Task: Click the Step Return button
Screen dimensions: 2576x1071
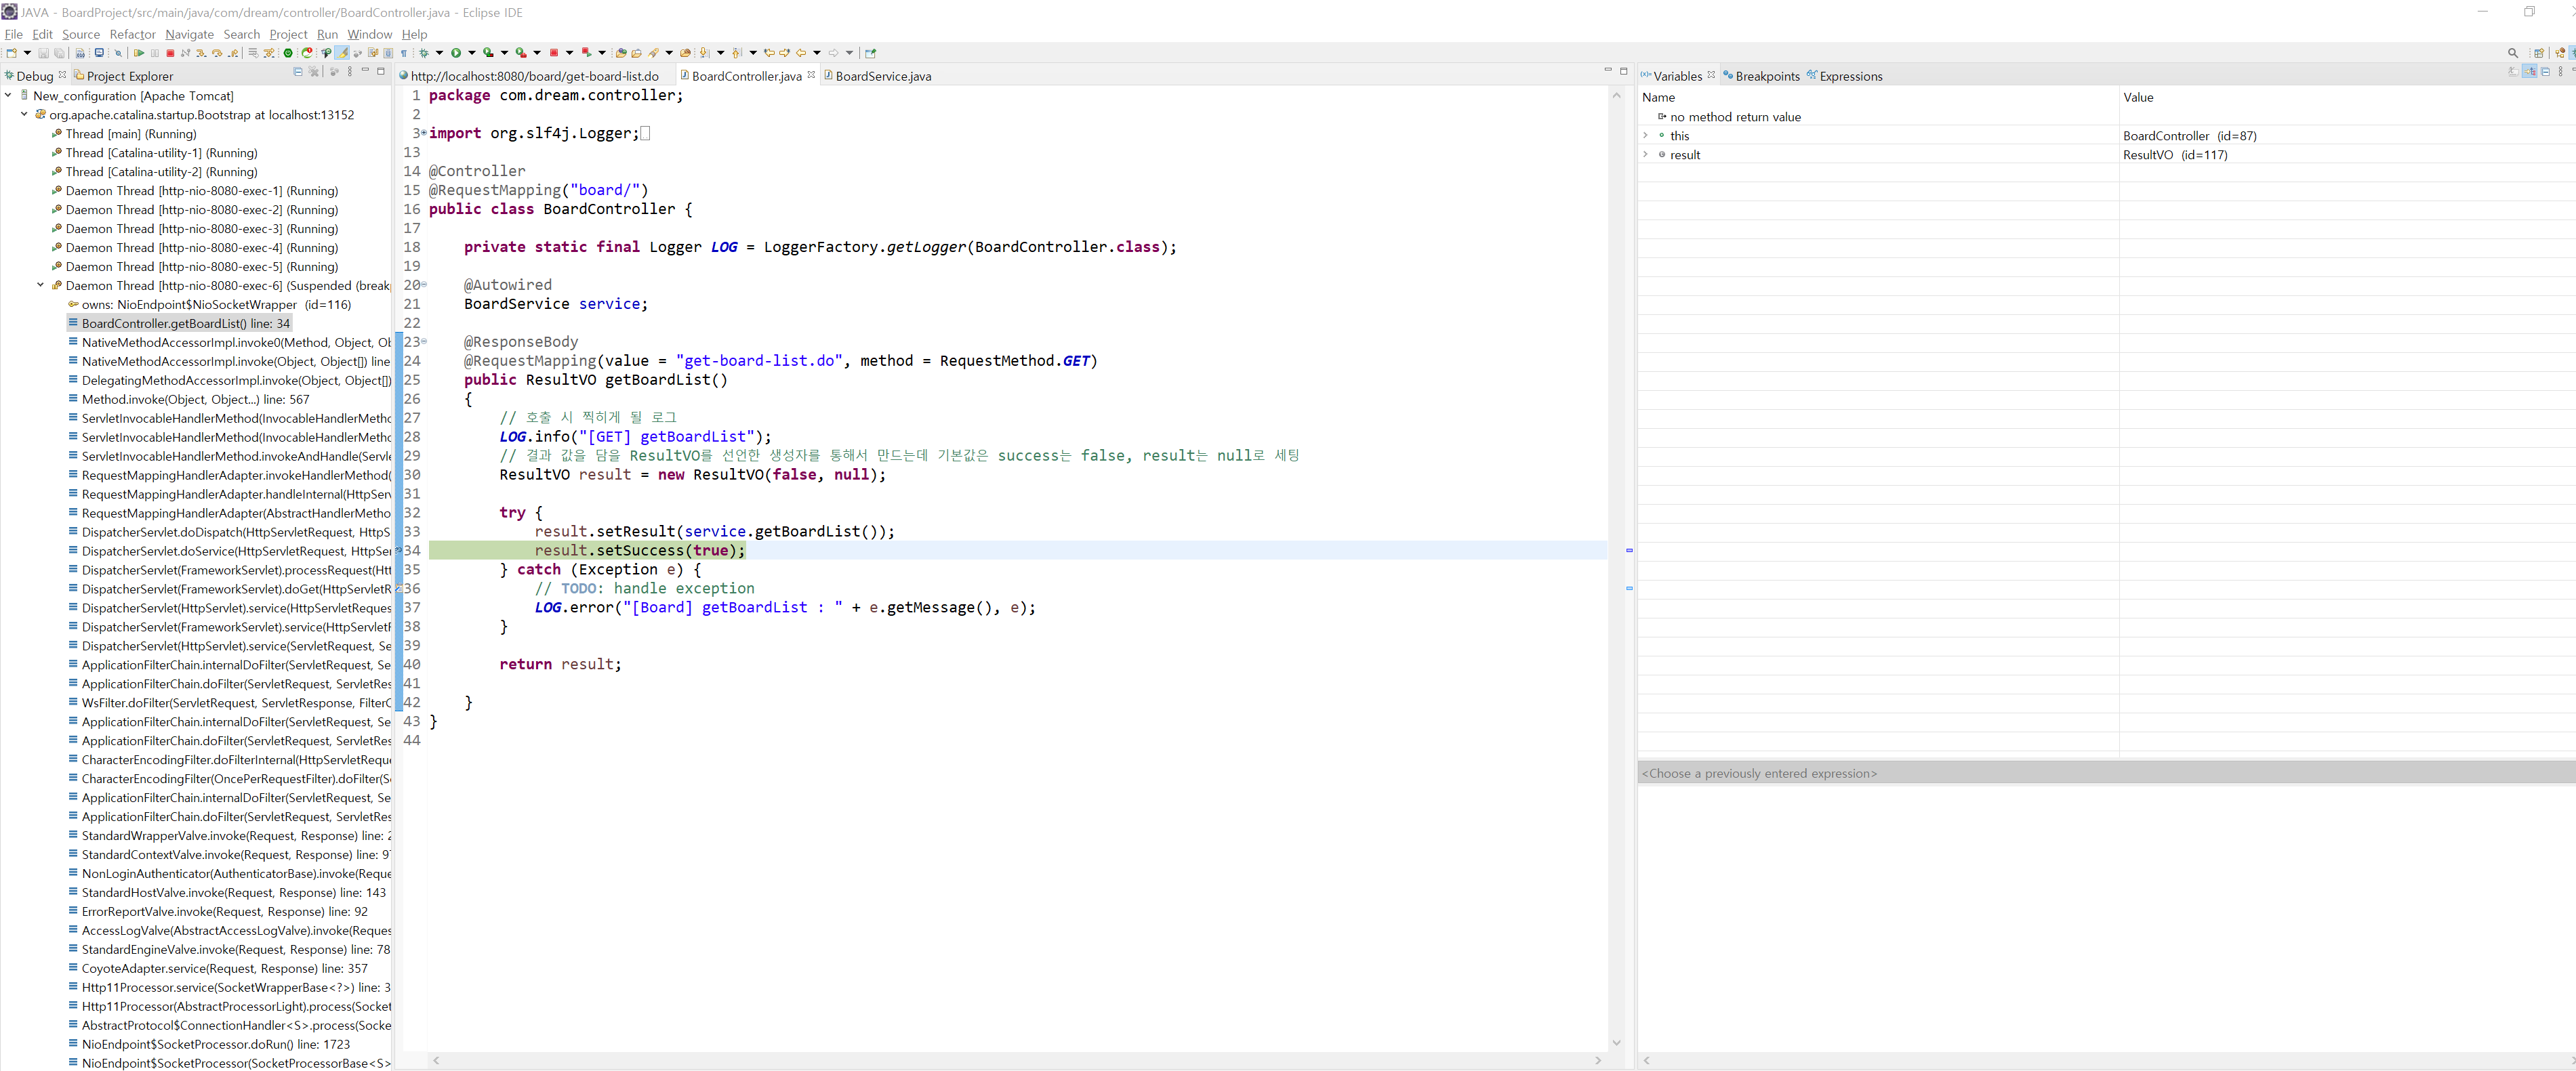Action: [x=233, y=53]
